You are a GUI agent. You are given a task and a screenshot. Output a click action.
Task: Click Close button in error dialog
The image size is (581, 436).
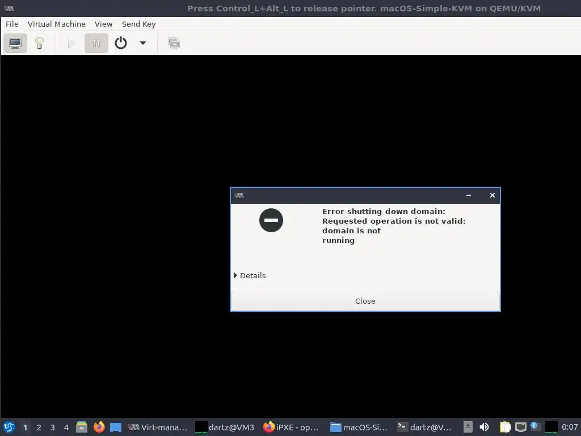[x=365, y=301]
